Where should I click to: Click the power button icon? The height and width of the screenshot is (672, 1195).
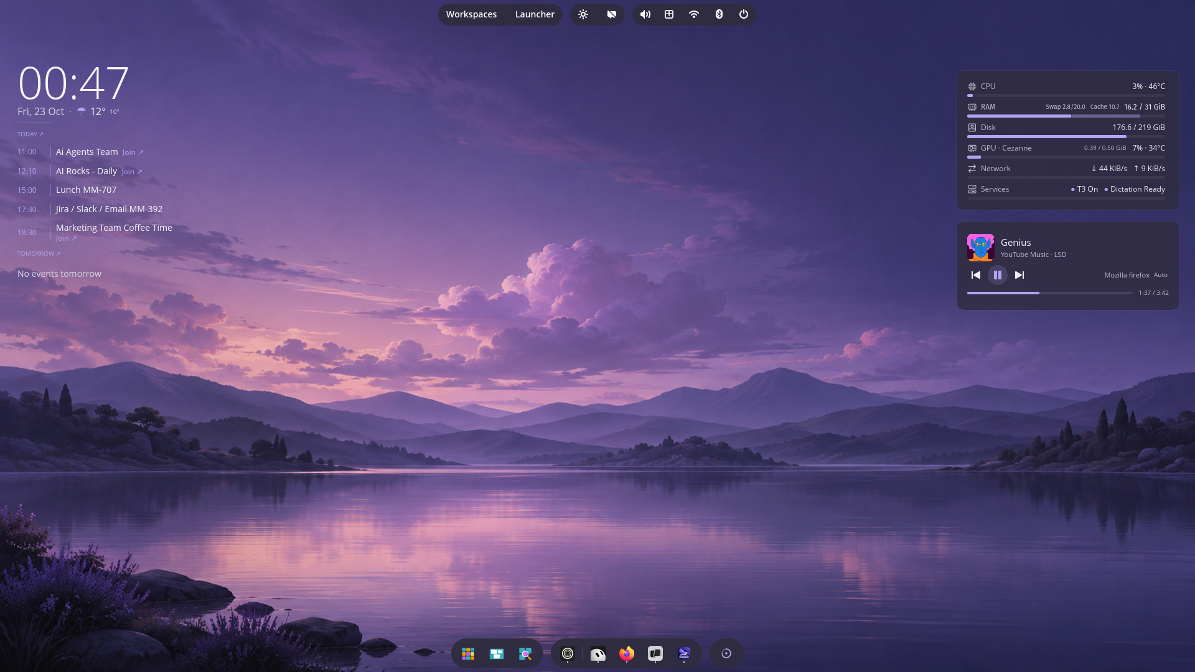coord(744,14)
